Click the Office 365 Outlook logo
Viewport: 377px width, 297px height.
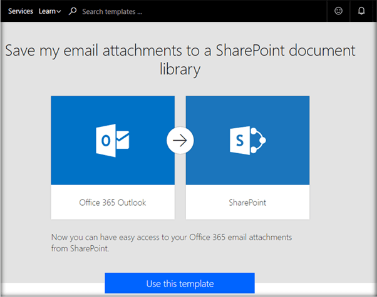pyautogui.click(x=112, y=141)
